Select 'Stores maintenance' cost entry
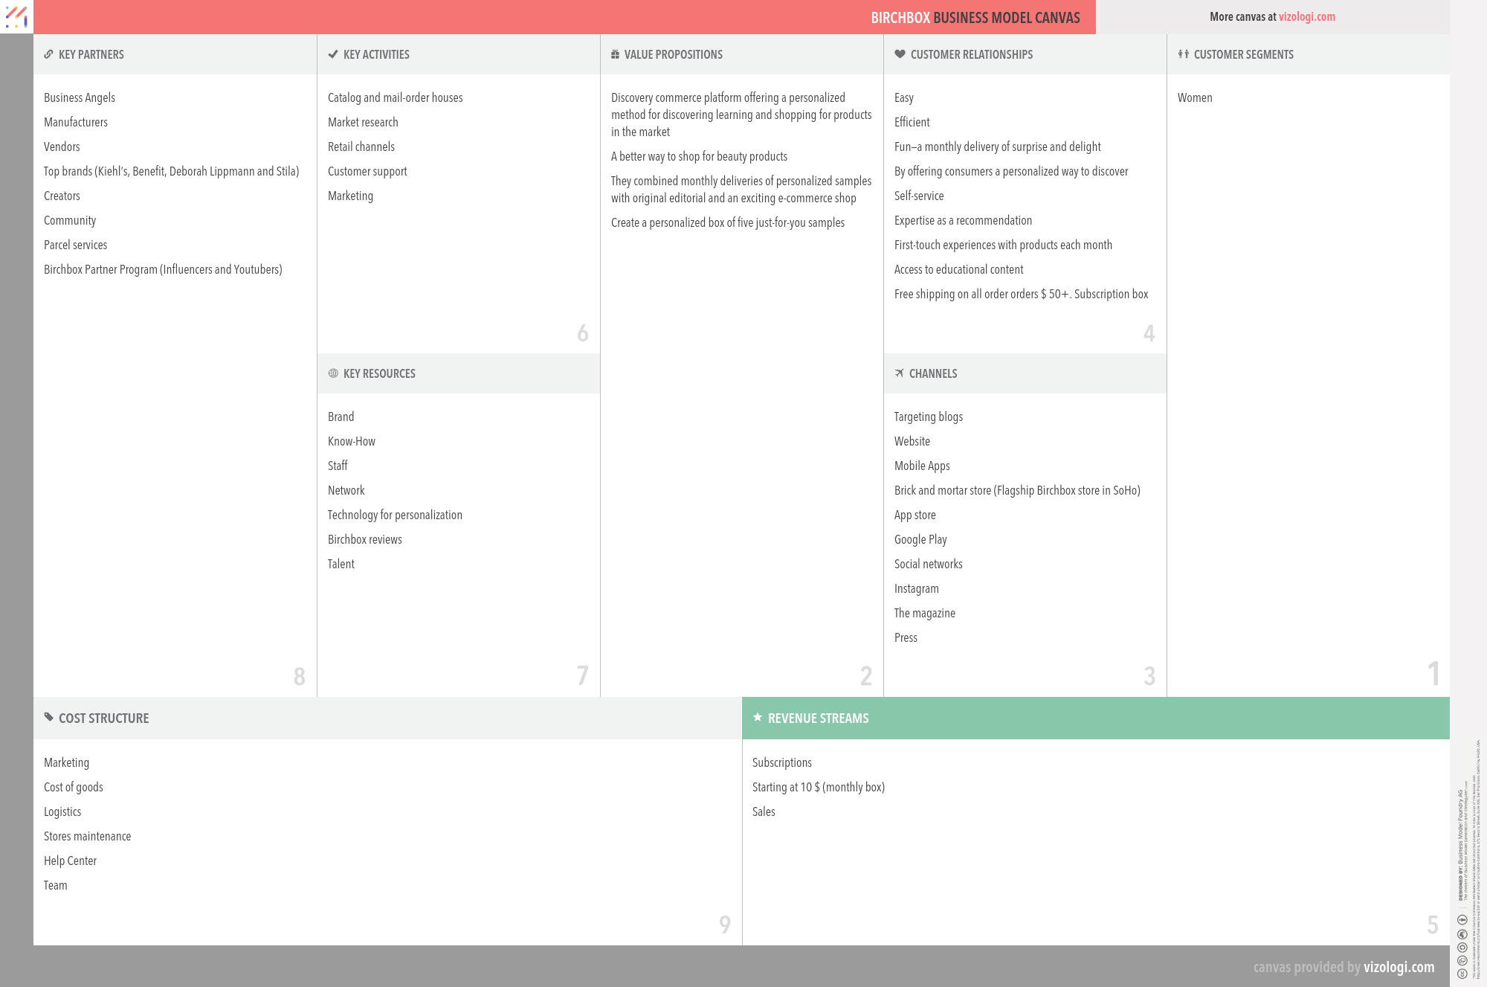Image resolution: width=1487 pixels, height=987 pixels. (x=87, y=836)
